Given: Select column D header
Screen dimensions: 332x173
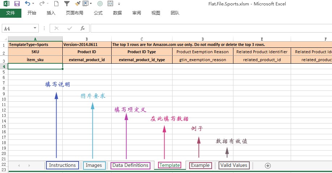Looking at the screenshot, I should (x=203, y=39).
